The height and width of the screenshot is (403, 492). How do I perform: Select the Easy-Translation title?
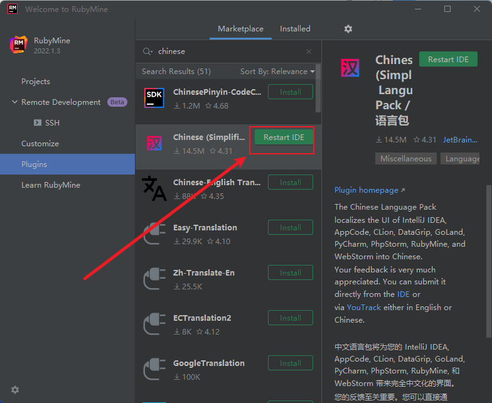point(205,228)
